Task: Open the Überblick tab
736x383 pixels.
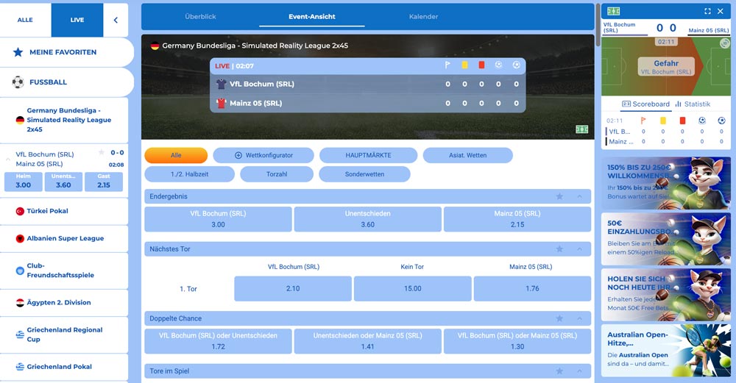Action: click(x=200, y=16)
